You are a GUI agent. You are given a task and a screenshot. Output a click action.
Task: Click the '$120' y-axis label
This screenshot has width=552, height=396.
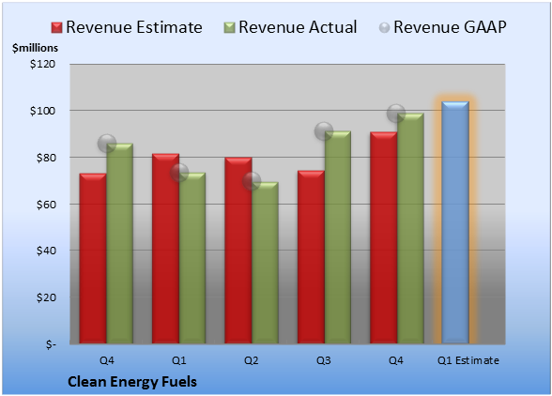42,64
